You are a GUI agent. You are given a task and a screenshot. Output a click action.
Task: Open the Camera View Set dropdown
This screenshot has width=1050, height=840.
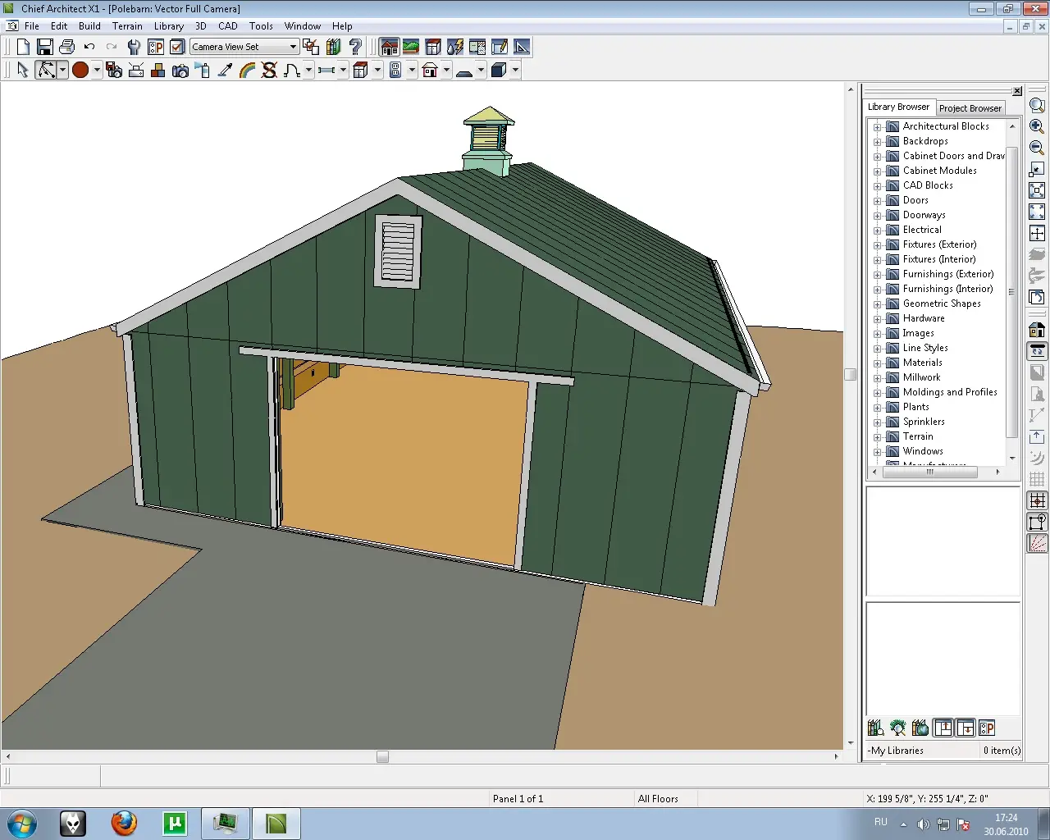tap(293, 48)
